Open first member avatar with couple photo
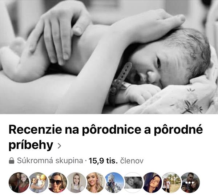This screenshot has height=195, width=218. coord(19,183)
